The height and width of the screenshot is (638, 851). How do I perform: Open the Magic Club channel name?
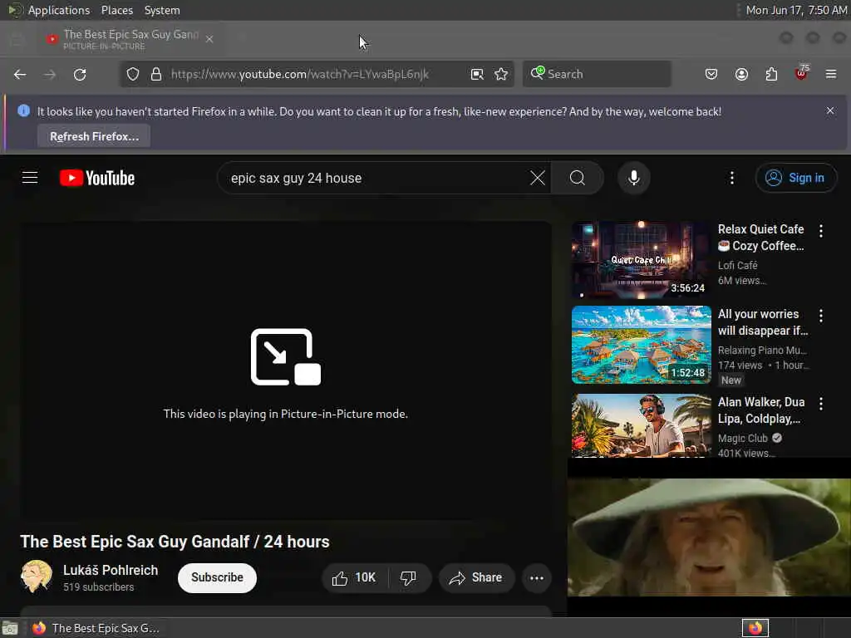point(742,438)
